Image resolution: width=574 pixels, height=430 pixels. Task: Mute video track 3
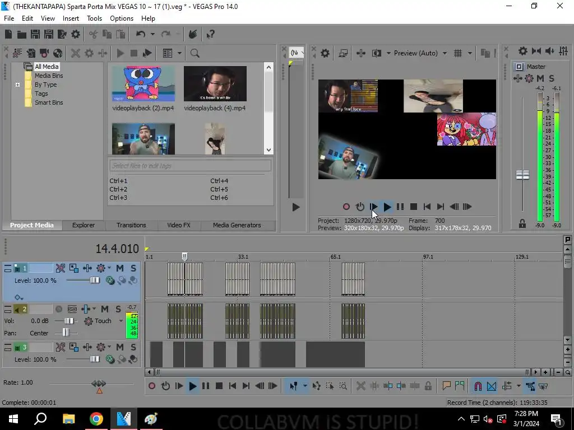[x=120, y=347]
